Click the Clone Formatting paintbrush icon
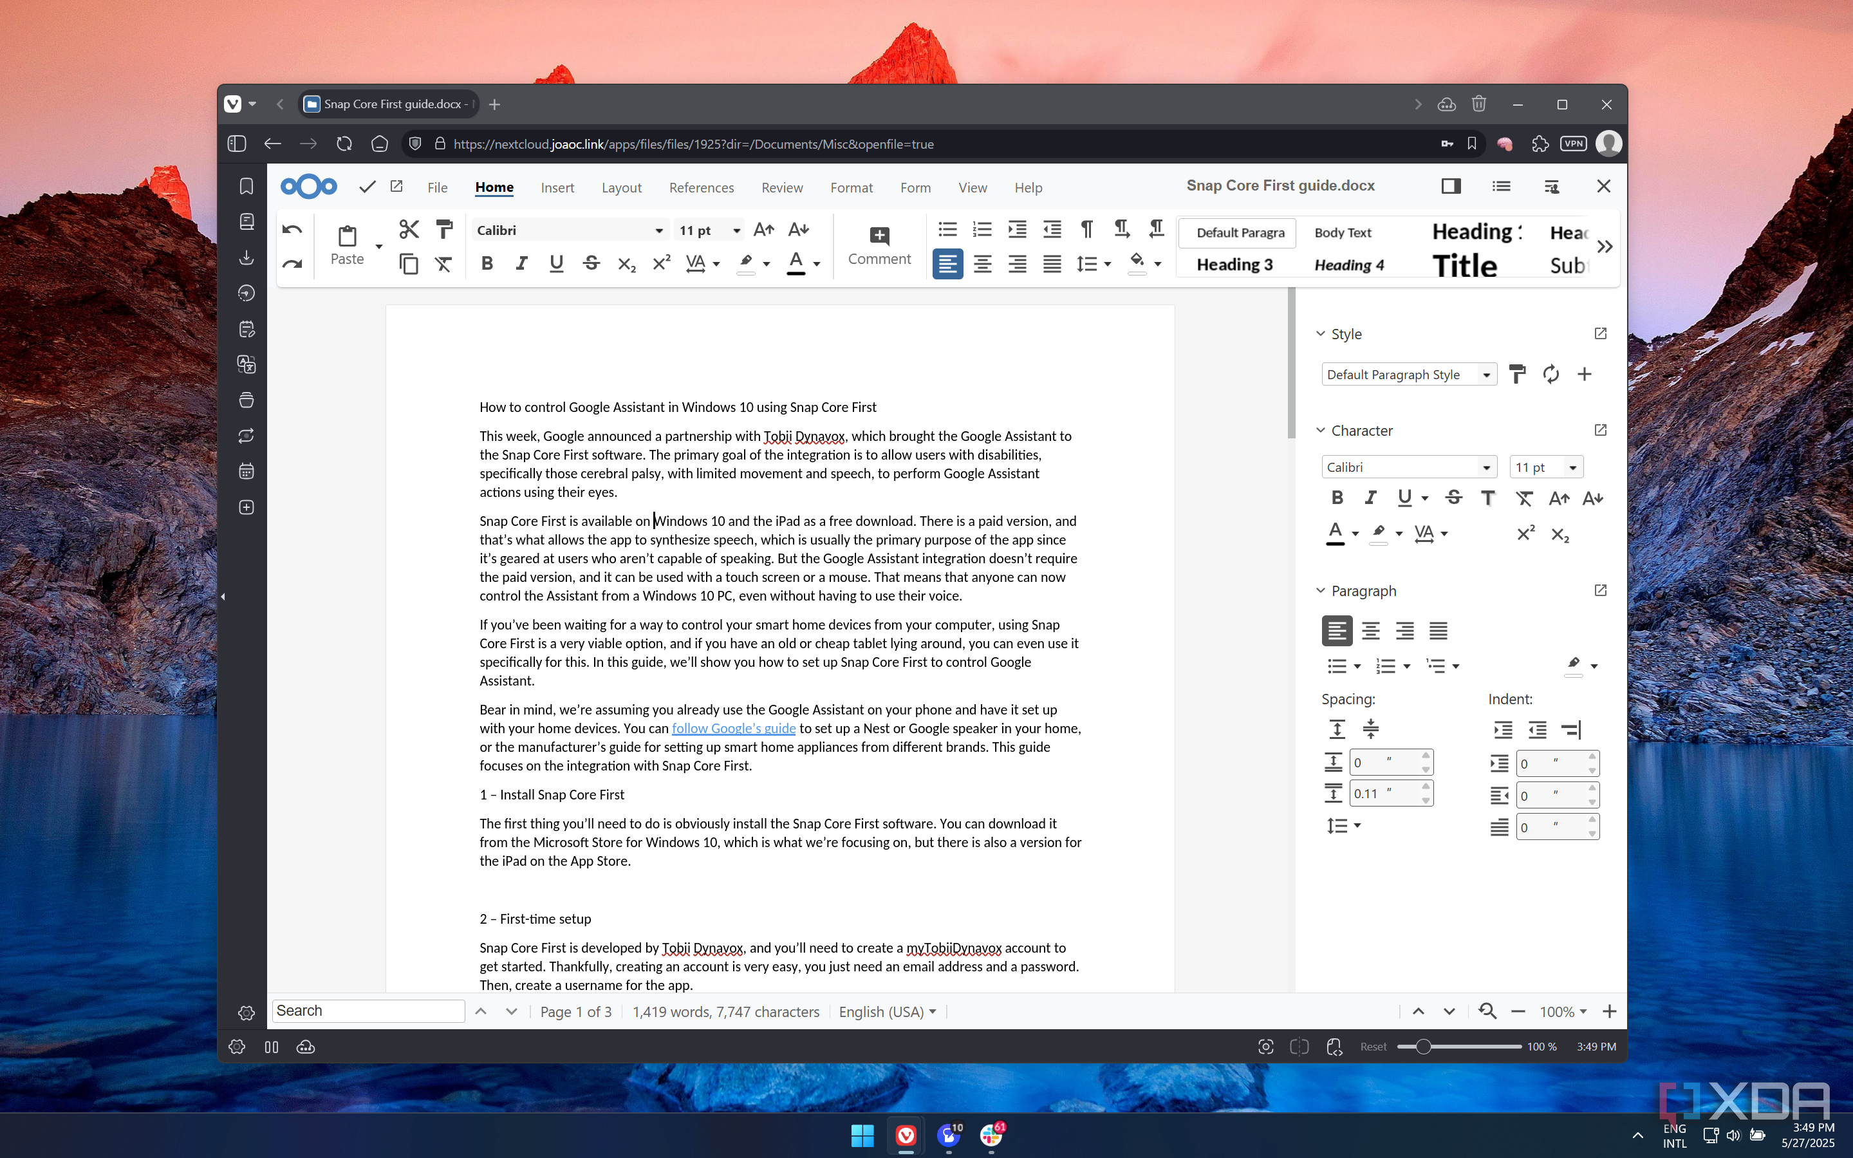The width and height of the screenshot is (1853, 1158). [x=443, y=229]
